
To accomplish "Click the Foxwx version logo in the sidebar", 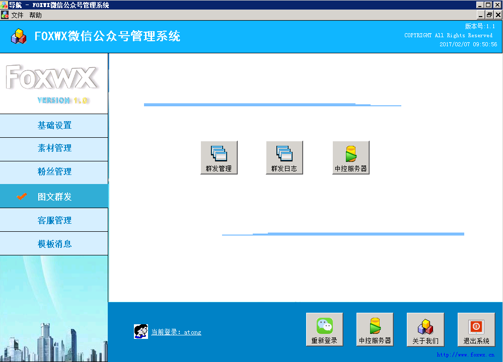I will [x=51, y=84].
